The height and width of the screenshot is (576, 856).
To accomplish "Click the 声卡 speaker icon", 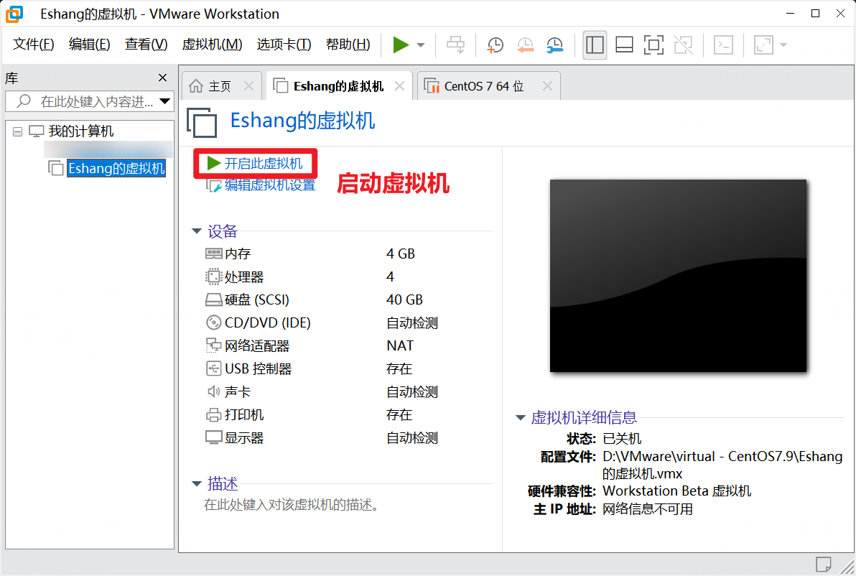I will pos(213,391).
